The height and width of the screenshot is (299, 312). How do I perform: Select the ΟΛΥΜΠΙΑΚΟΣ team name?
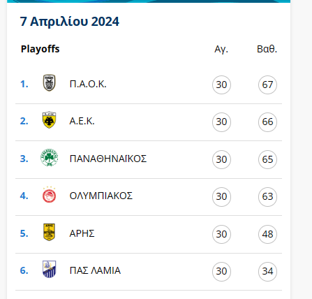(101, 196)
